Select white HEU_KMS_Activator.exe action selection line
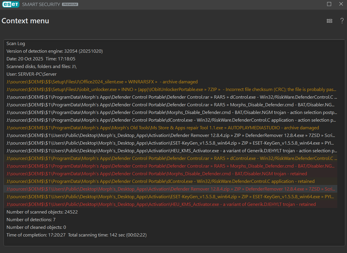347x253 pixels. coord(171,151)
